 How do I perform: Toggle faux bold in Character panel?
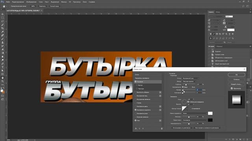(x=211, y=34)
